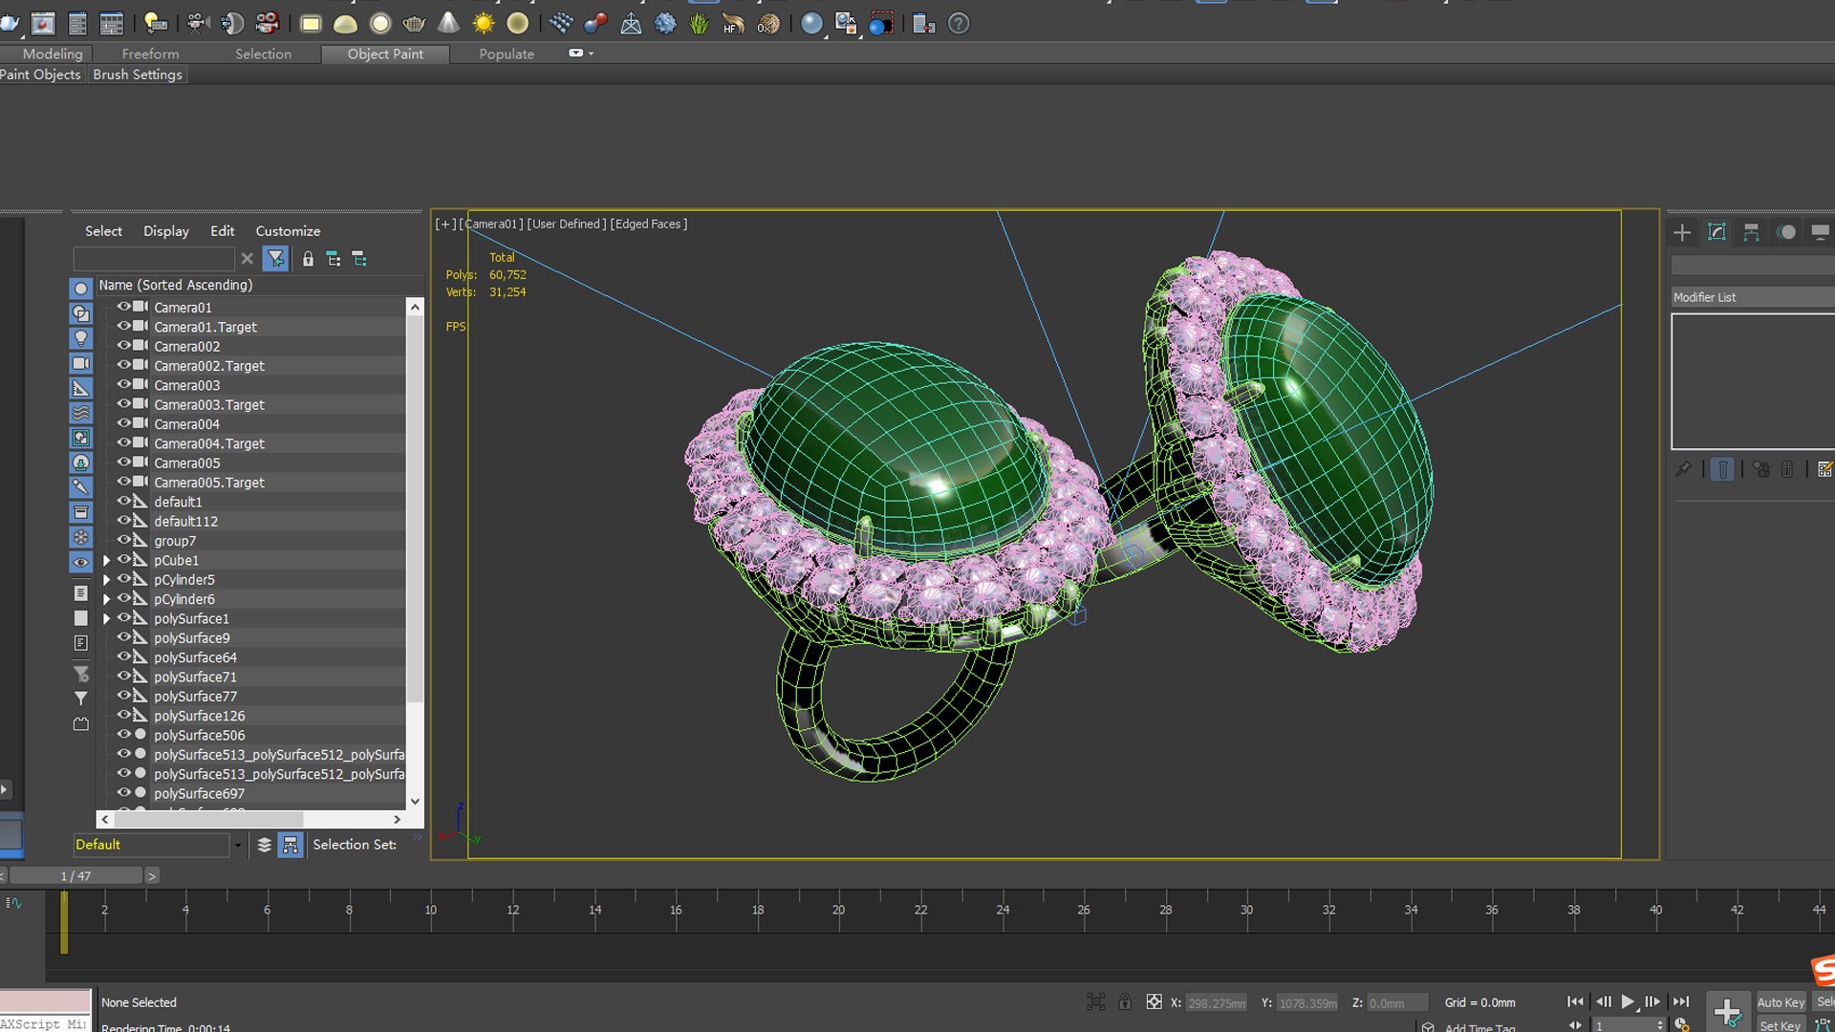Open Brush Settings panel
The height and width of the screenshot is (1032, 1835).
(x=138, y=75)
